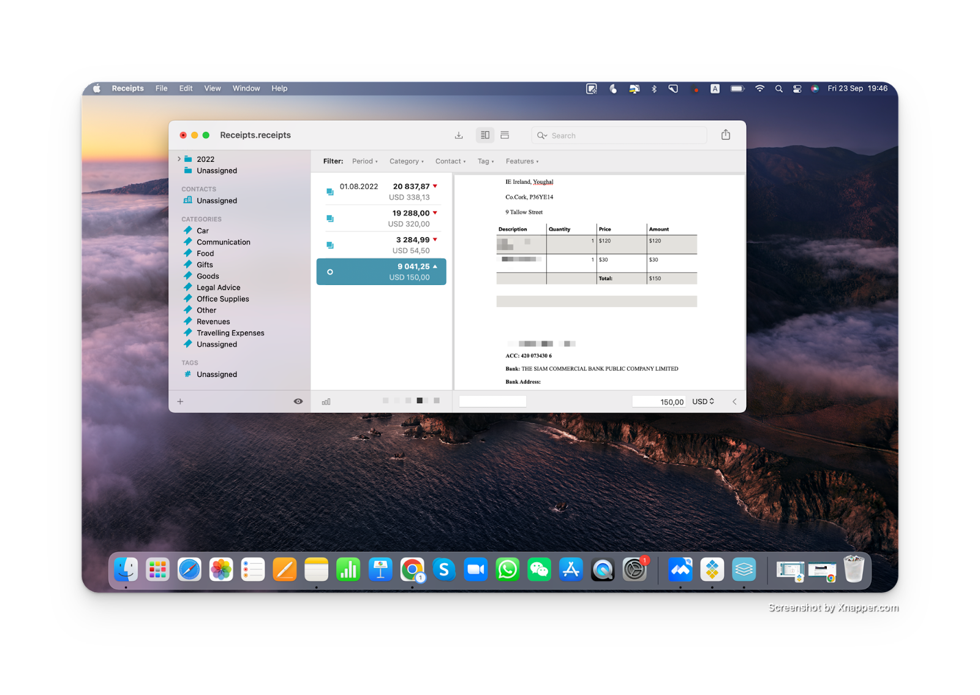Open Safari from the Dock
Image resolution: width=980 pixels, height=695 pixels.
tap(189, 570)
